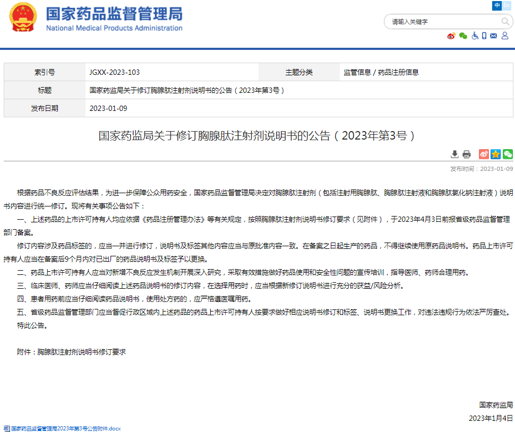Image resolution: width=515 pixels, height=432 pixels.
Task: Open the Weibo icon in header
Action: pos(451,36)
